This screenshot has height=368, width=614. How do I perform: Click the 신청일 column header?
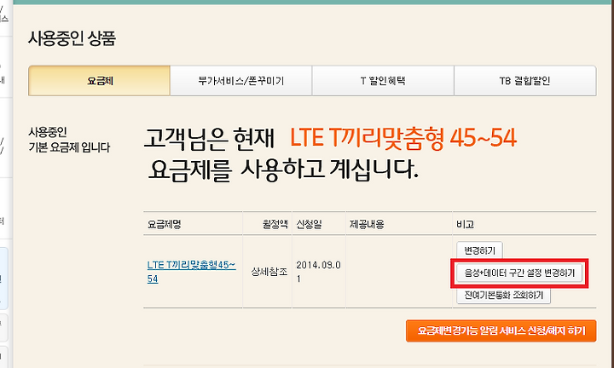(x=309, y=225)
